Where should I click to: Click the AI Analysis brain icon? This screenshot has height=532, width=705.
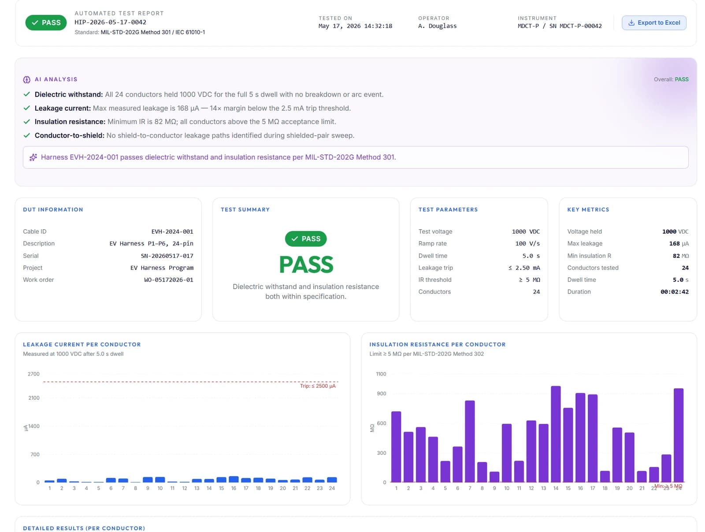coord(27,79)
